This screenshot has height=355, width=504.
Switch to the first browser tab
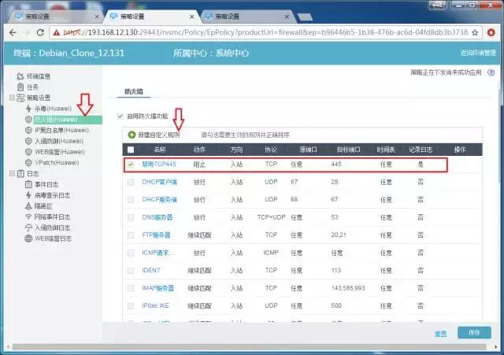[x=54, y=17]
